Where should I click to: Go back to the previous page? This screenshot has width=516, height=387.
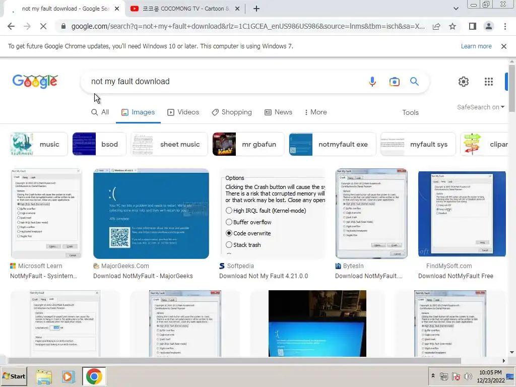pyautogui.click(x=11, y=26)
